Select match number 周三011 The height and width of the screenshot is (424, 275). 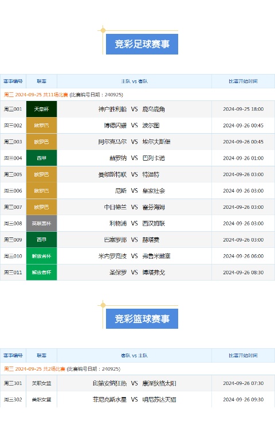[13, 273]
